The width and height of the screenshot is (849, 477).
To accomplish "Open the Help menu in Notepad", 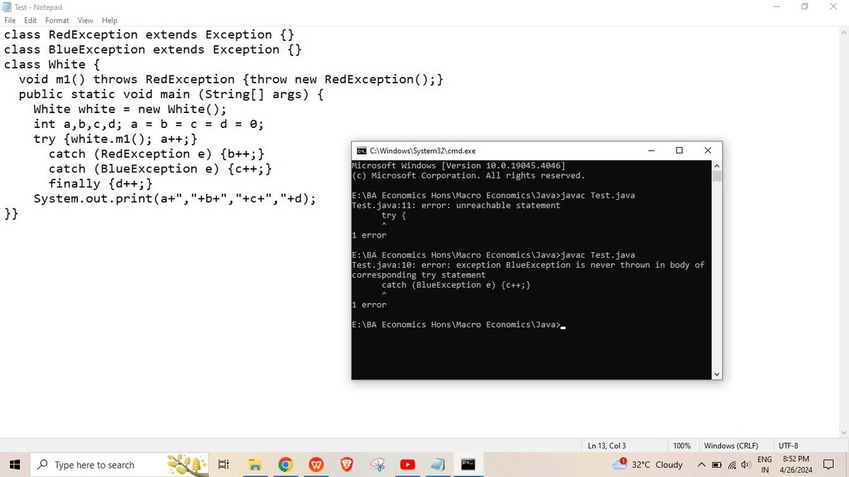I will tap(110, 20).
